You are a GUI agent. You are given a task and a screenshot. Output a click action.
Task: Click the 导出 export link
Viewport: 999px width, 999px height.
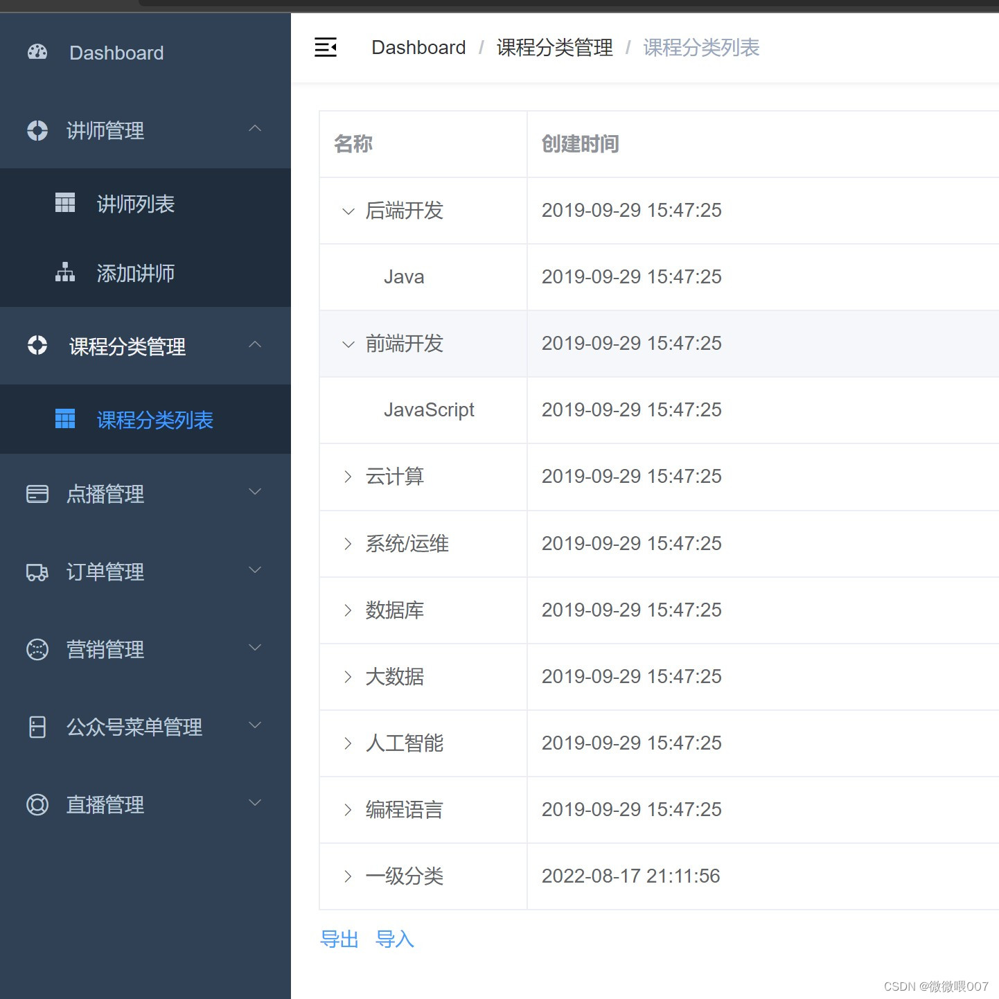(x=339, y=939)
